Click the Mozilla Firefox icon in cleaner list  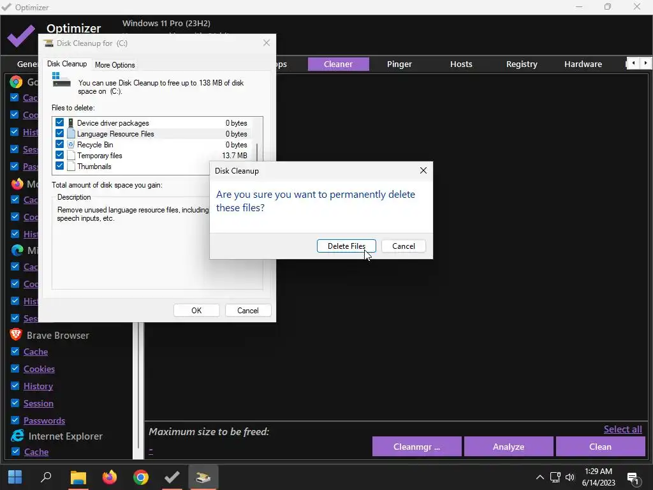click(x=17, y=184)
